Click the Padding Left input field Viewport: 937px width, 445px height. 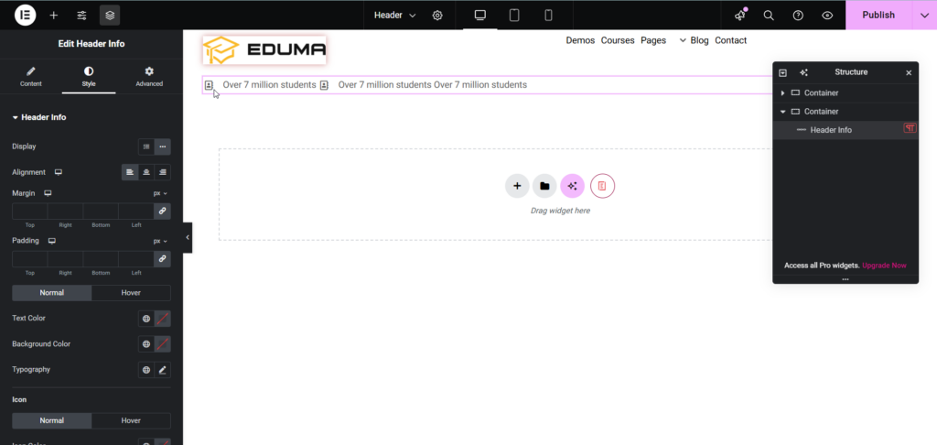136,259
